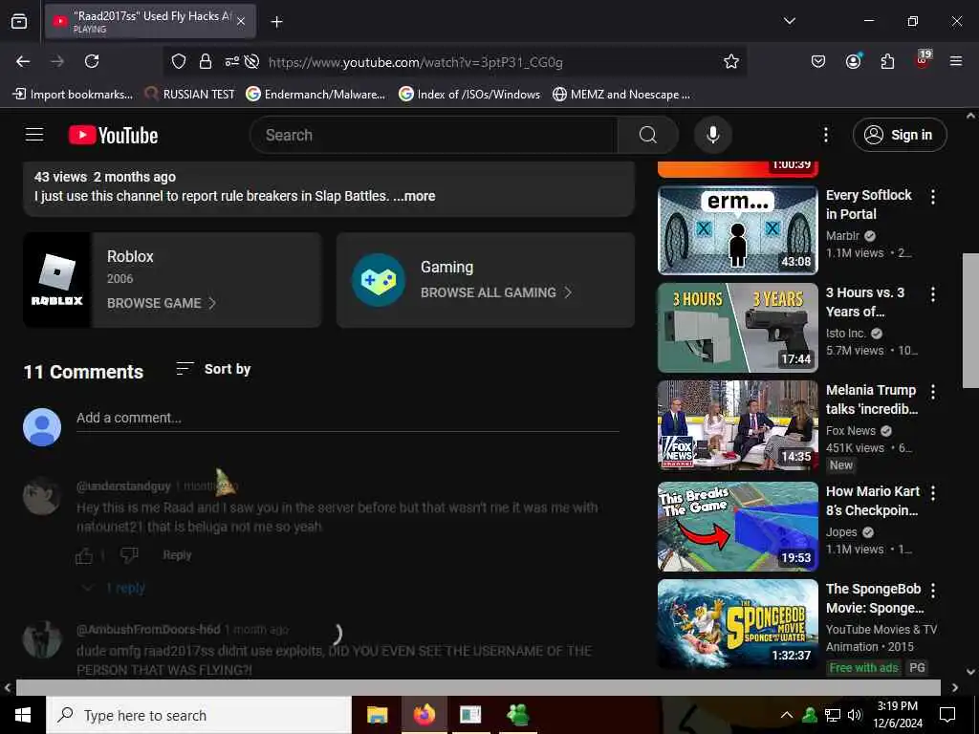
Task: Click the search magnifier button
Action: click(647, 135)
